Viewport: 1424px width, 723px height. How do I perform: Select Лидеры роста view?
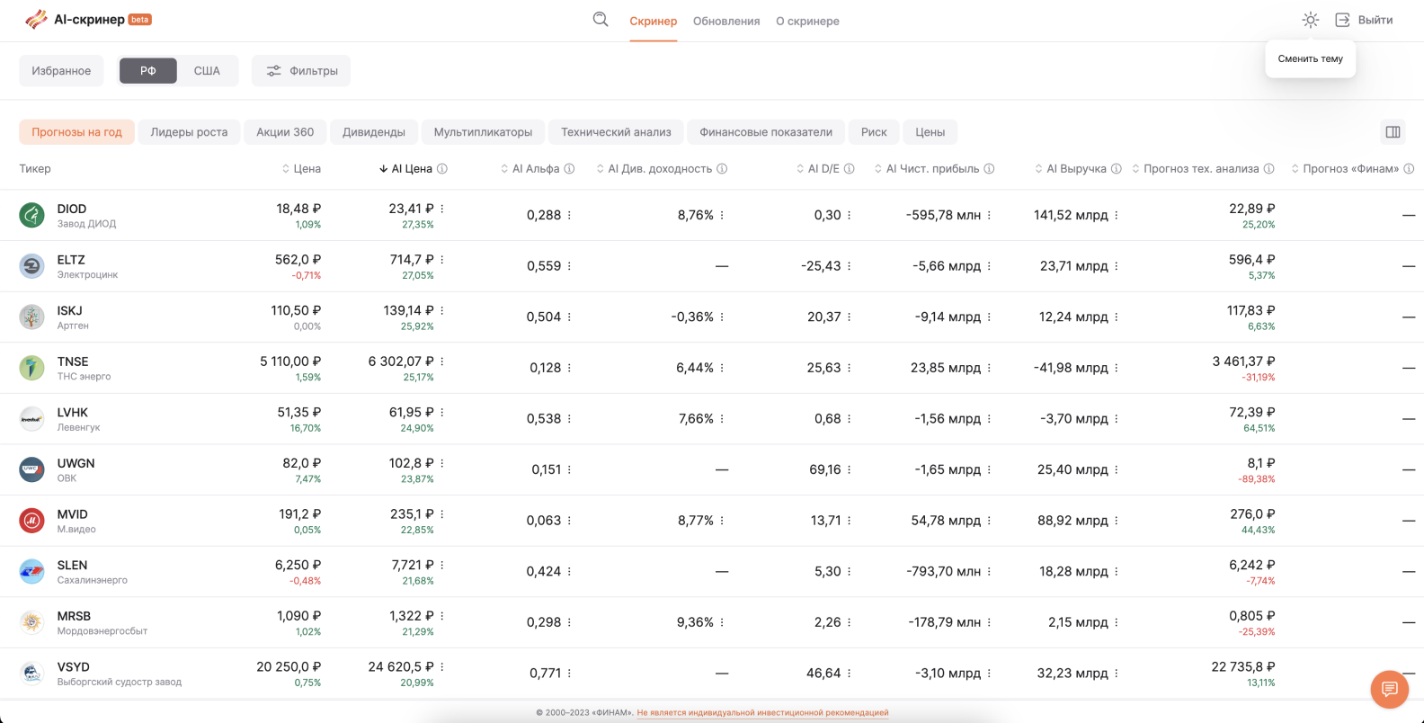(189, 132)
